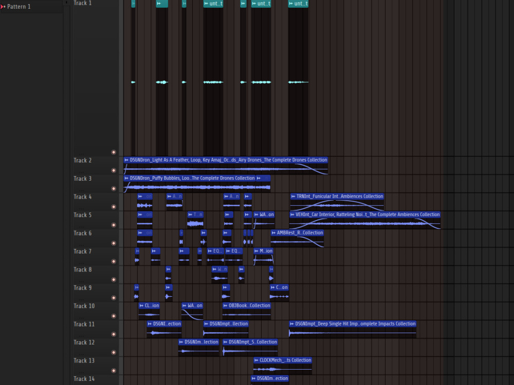514x385 pixels.
Task: Select the Track 3 header label
Action: click(83, 179)
